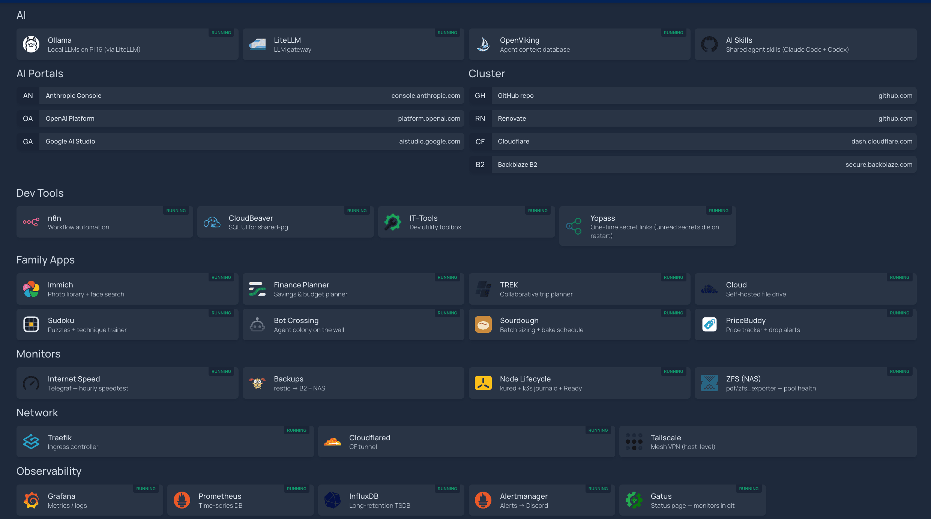Click the Gatus green icon
The width and height of the screenshot is (931, 519).
tap(634, 501)
